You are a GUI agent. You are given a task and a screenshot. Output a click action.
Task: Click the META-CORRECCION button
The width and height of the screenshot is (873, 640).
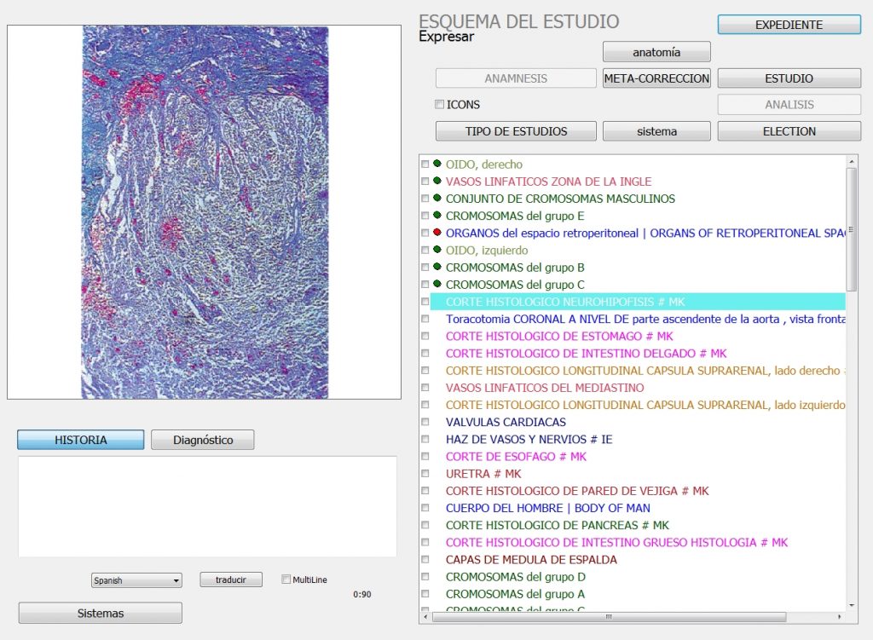pos(656,78)
